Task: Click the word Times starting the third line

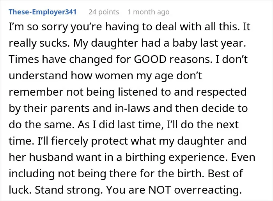Action: coord(24,59)
